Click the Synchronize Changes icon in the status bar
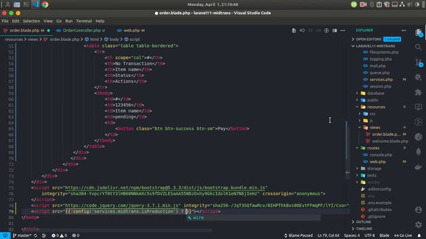 click(35, 236)
